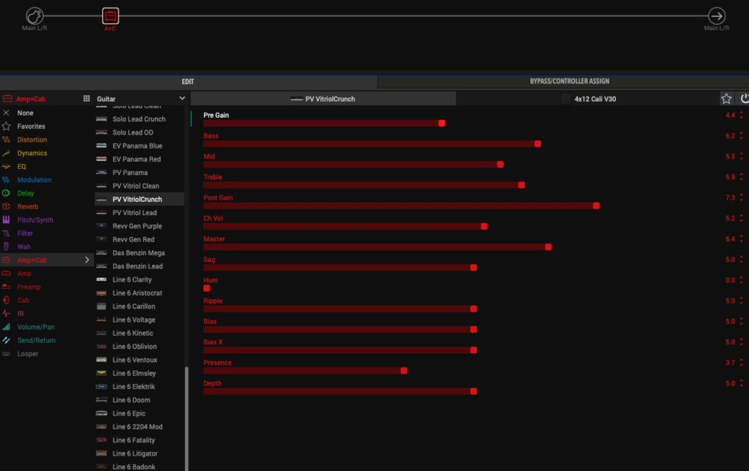Image resolution: width=749 pixels, height=471 pixels.
Task: Click the amp model list scrollbar
Action: click(x=187, y=417)
